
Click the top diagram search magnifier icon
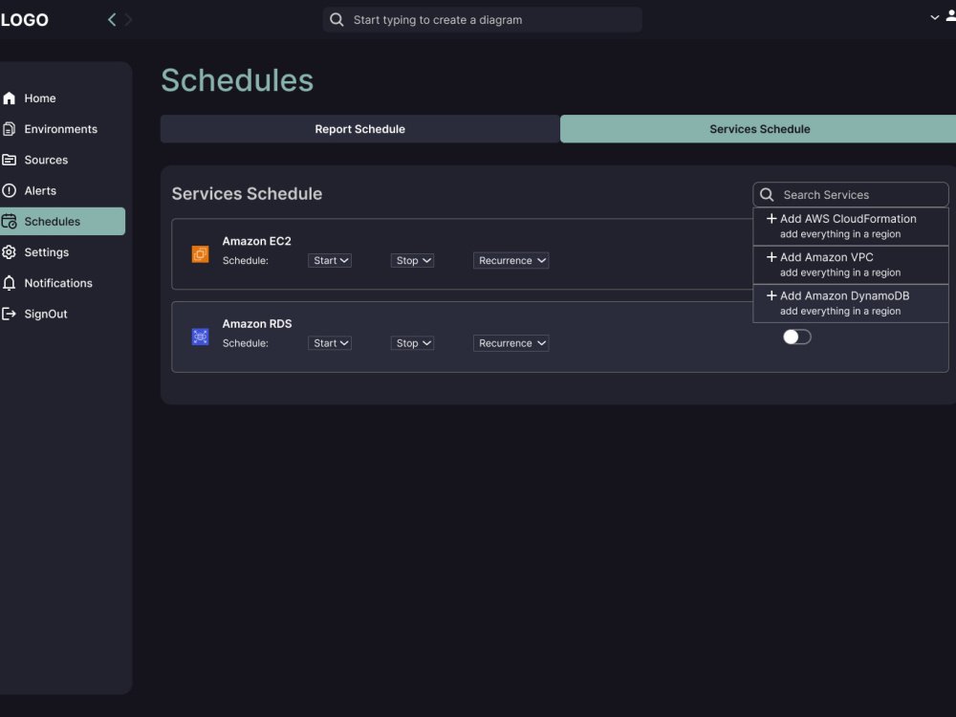pos(337,19)
